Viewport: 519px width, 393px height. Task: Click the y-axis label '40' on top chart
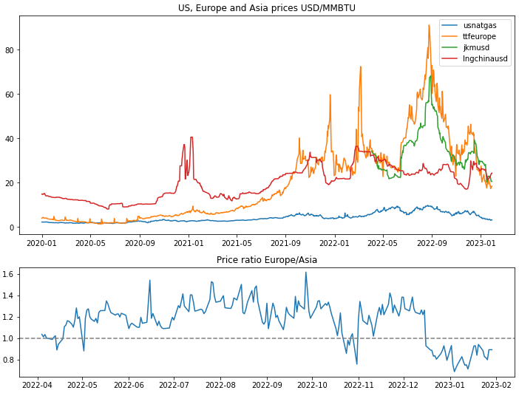(x=10, y=139)
